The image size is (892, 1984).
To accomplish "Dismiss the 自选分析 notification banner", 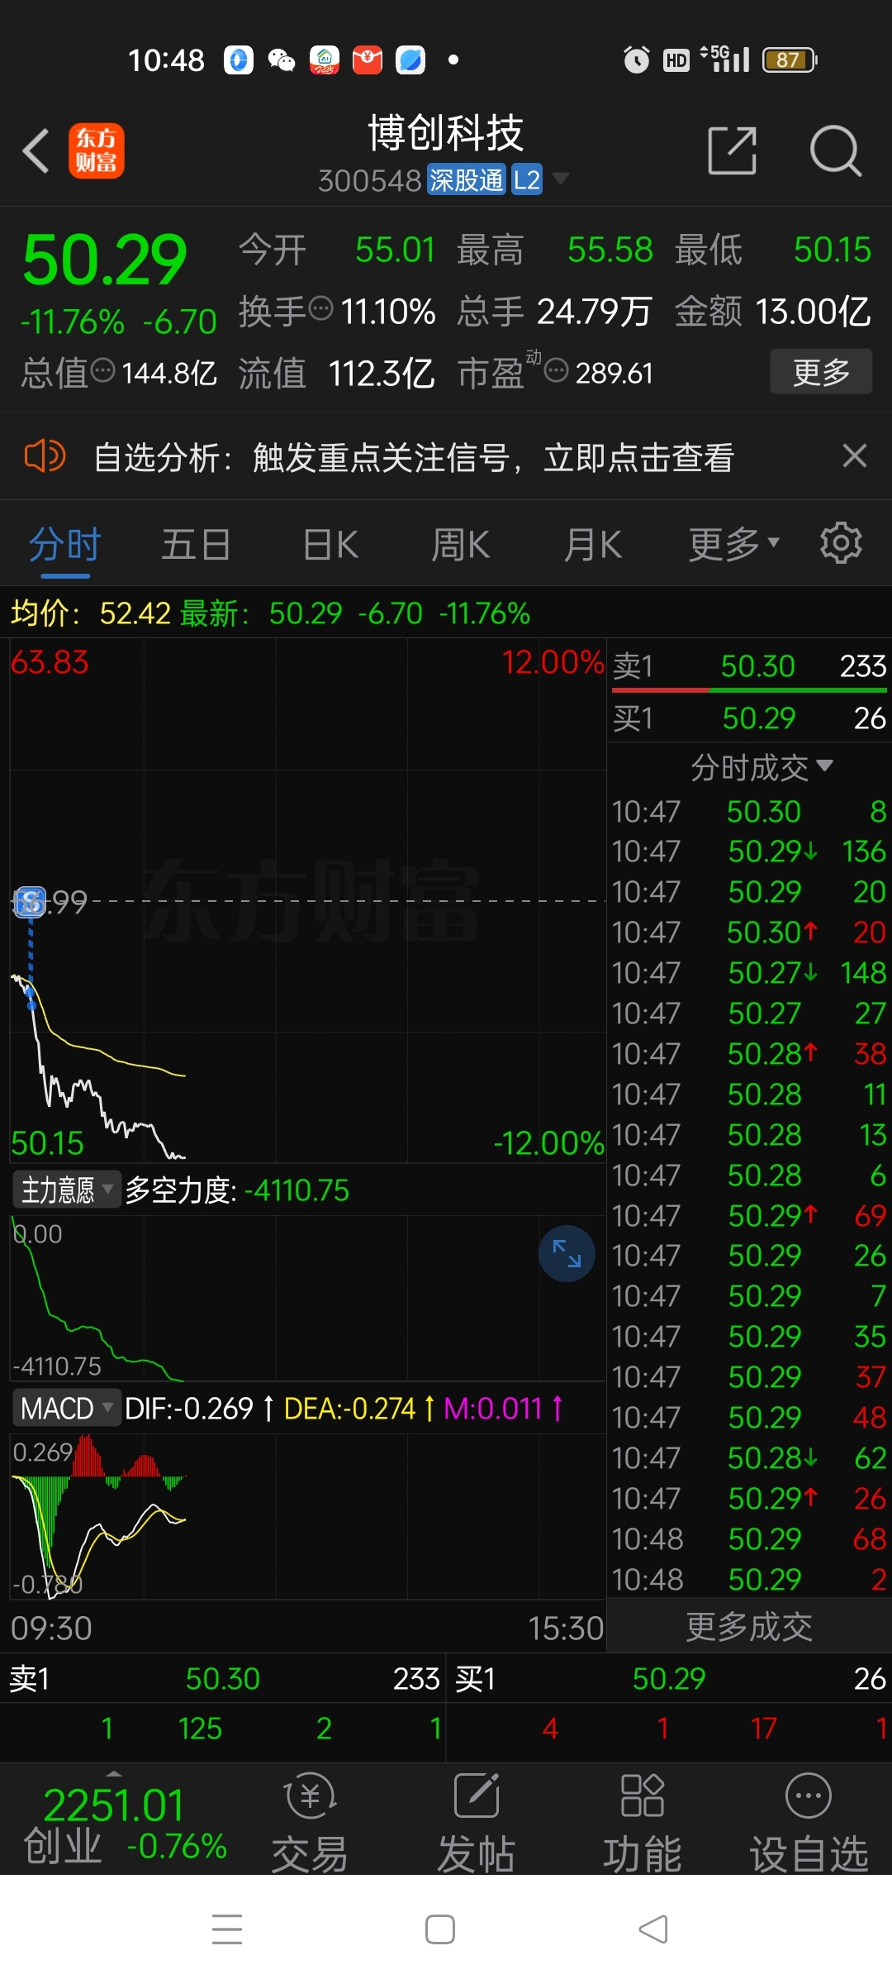I will coord(854,455).
